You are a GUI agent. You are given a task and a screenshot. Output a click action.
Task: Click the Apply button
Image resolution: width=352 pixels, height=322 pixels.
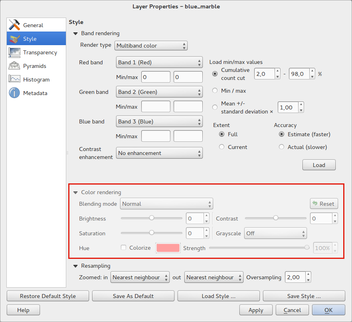[x=255, y=310]
